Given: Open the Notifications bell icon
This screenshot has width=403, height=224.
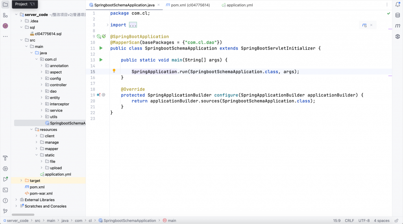Looking at the screenshot, I should tap(397, 5).
